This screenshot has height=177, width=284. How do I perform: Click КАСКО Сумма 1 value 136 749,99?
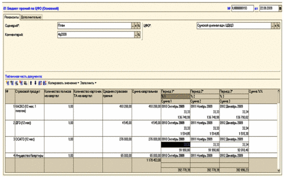pyautogui.click(x=176, y=117)
